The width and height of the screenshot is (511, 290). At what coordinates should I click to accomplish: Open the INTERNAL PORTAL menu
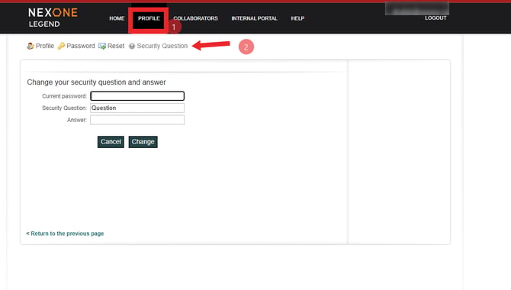[254, 18]
